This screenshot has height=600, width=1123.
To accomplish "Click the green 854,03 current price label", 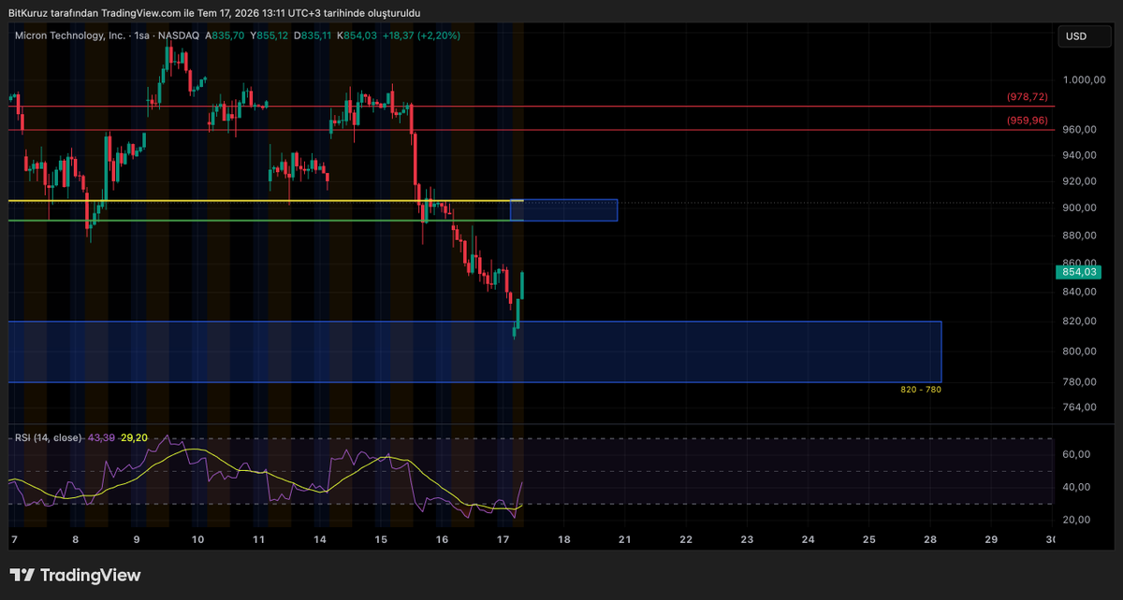I will 1078,272.
